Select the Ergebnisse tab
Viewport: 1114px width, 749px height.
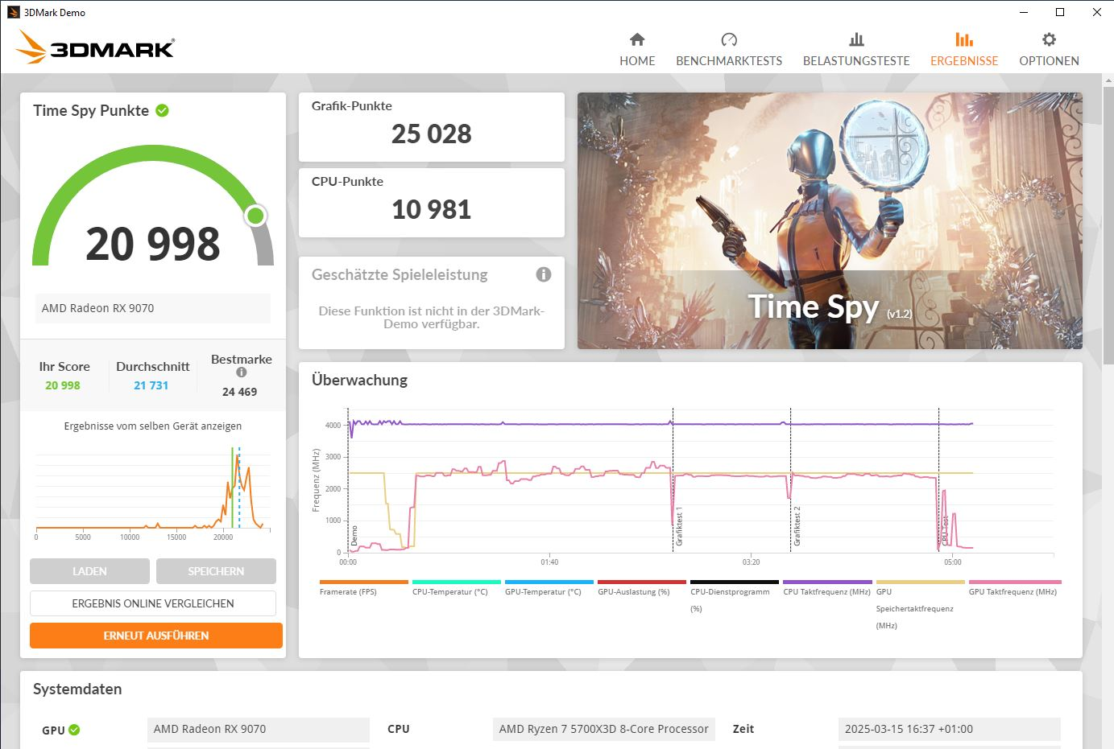[964, 50]
